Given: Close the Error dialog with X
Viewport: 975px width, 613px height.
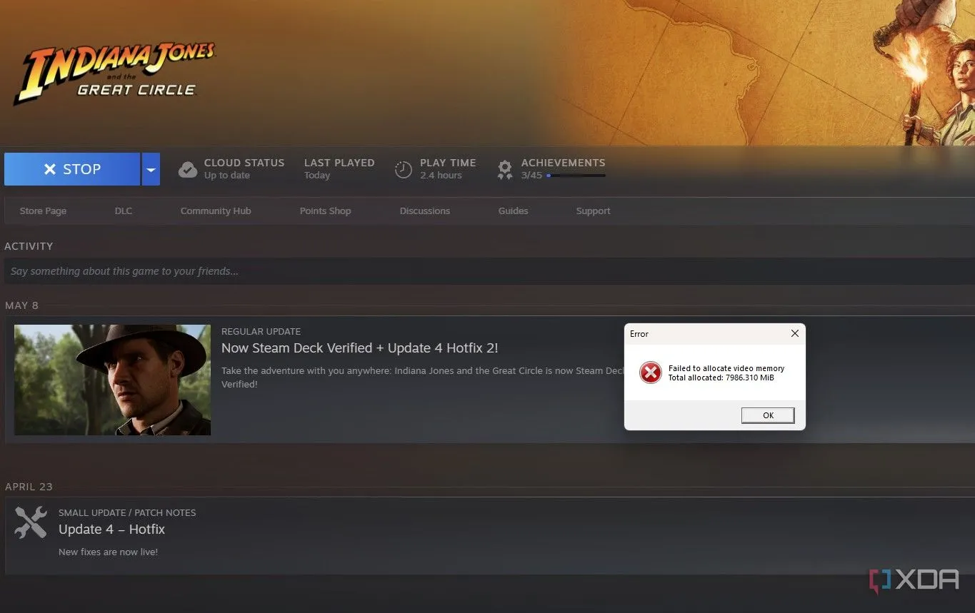Looking at the screenshot, I should (x=794, y=333).
